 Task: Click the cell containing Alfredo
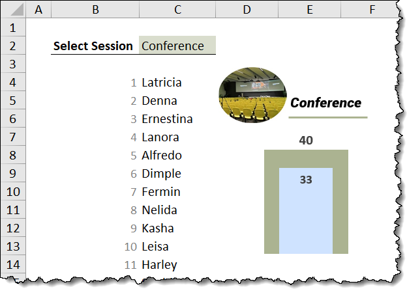(x=162, y=156)
